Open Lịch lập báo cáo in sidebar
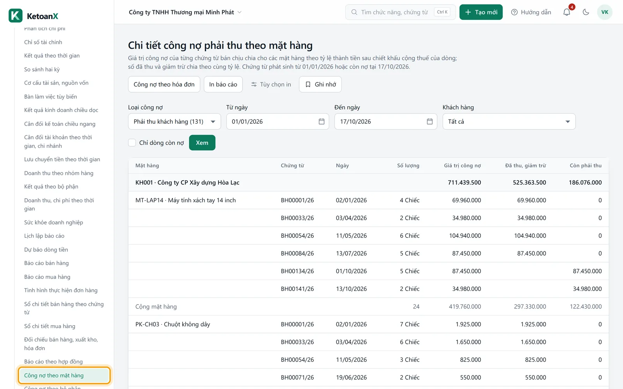Viewport: 623px width, 389px height. [44, 236]
